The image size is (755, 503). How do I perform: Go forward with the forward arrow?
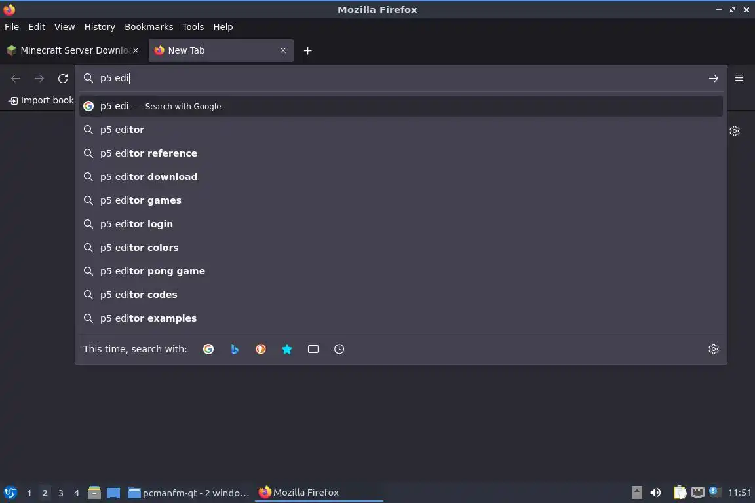(39, 78)
